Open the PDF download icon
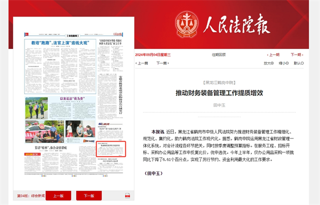The image size is (320, 205). [127, 195]
